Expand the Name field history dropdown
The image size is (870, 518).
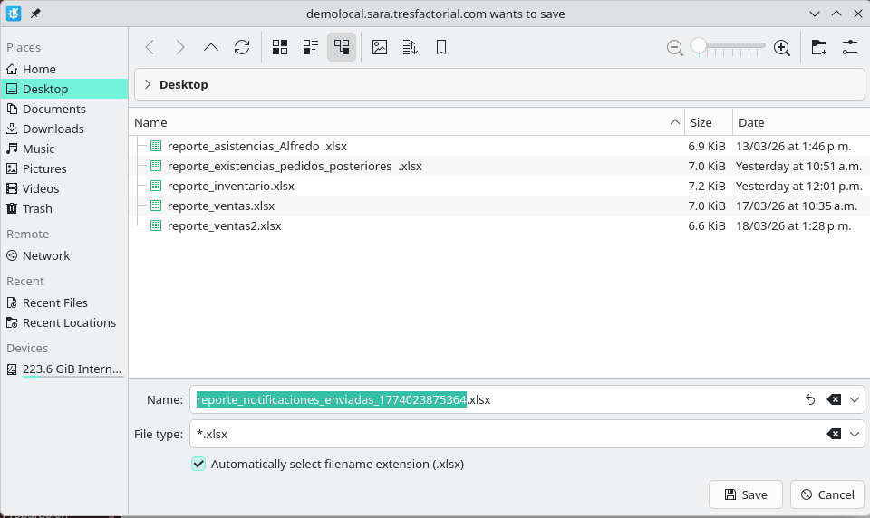click(x=855, y=399)
